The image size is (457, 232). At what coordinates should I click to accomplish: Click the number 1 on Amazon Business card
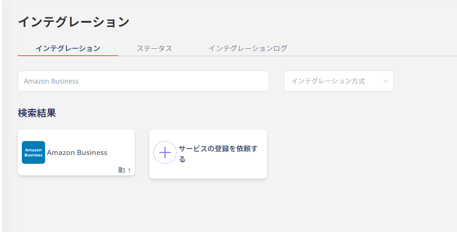click(129, 170)
